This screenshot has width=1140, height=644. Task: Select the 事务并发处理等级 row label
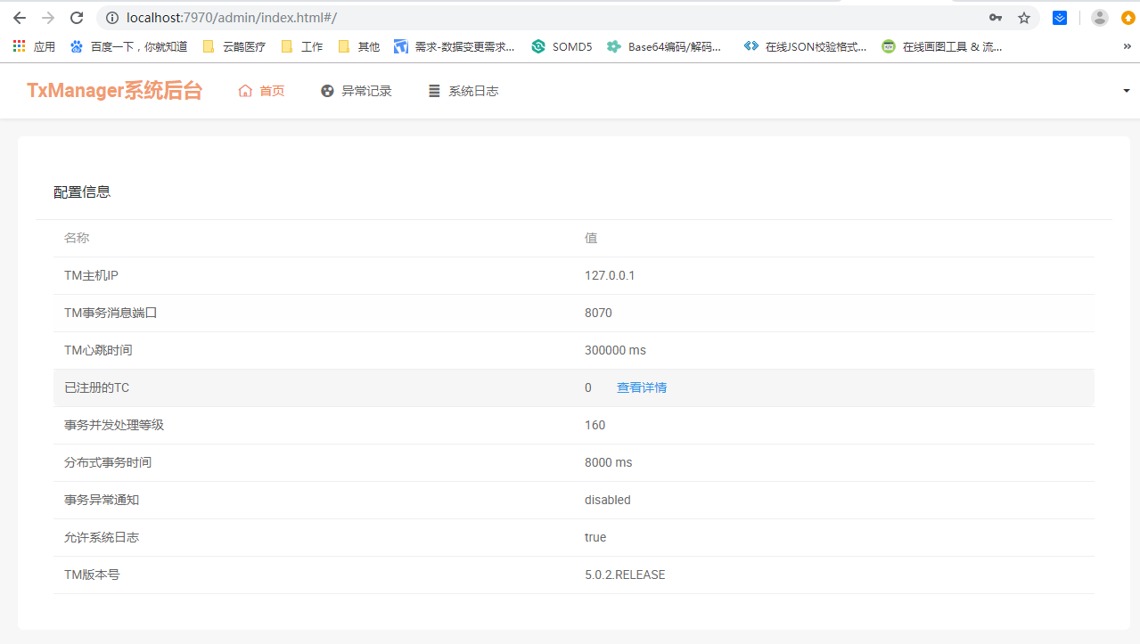coord(114,425)
